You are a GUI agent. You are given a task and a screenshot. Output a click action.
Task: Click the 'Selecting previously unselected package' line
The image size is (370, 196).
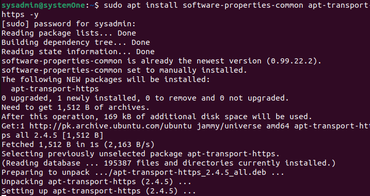pos(140,154)
